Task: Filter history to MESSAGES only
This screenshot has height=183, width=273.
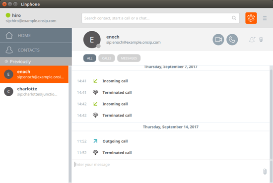Action: [x=129, y=58]
